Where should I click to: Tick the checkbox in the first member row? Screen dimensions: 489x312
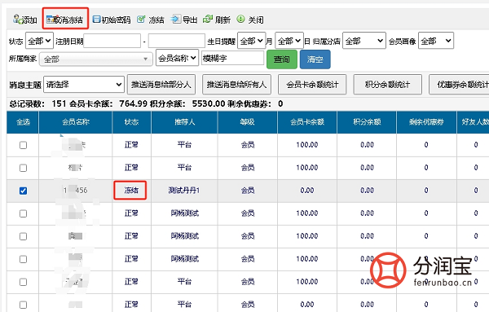click(23, 145)
